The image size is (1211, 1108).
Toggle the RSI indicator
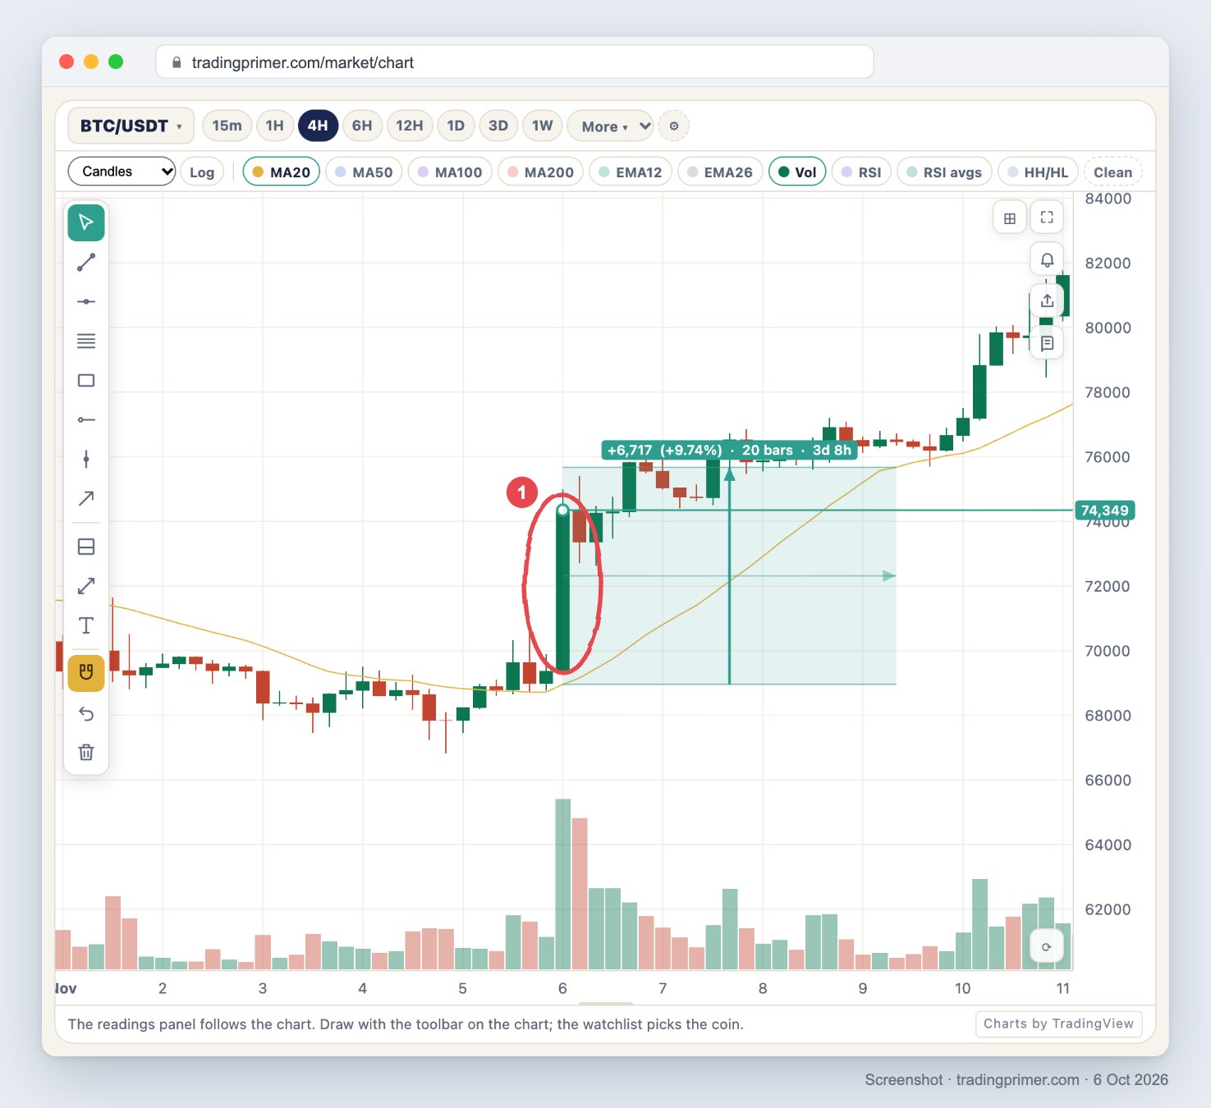(x=861, y=172)
